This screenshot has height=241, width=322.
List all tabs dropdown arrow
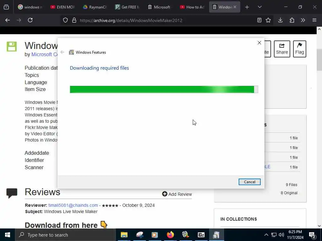pos(259,7)
